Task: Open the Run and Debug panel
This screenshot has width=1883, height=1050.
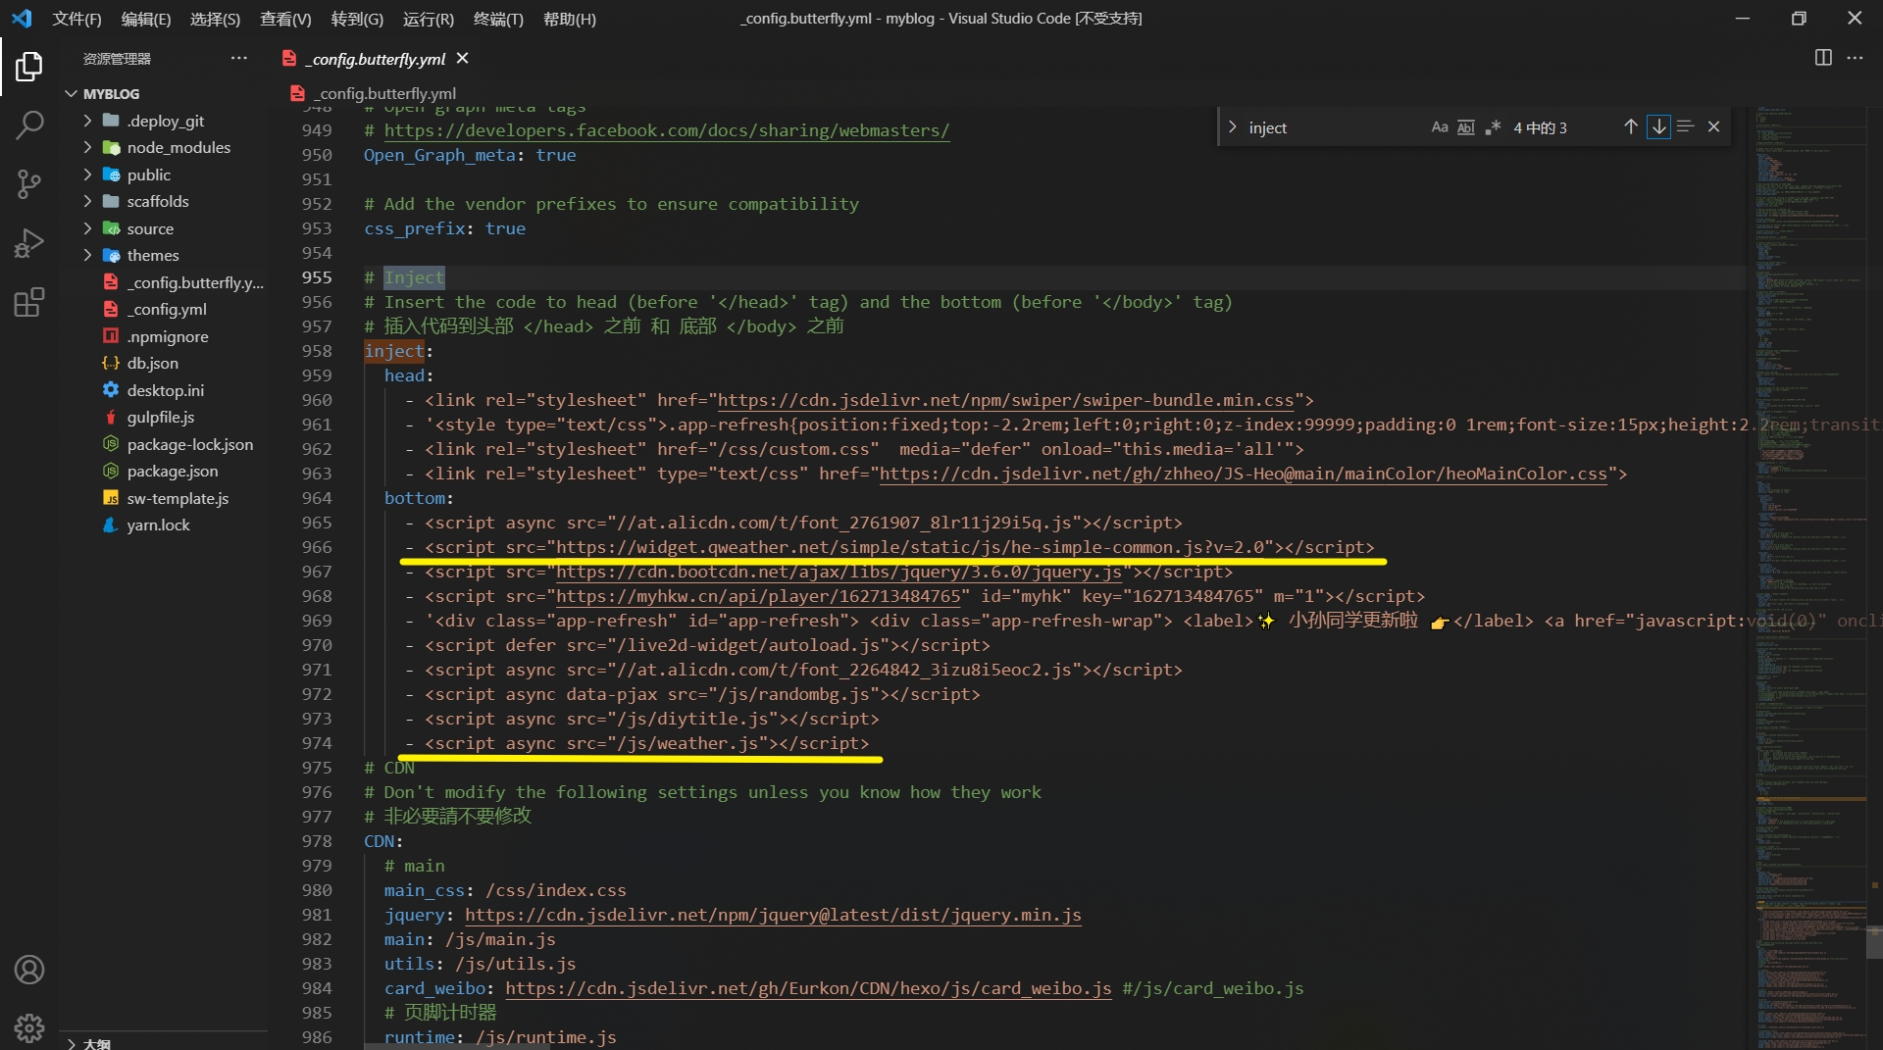Action: pyautogui.click(x=29, y=242)
